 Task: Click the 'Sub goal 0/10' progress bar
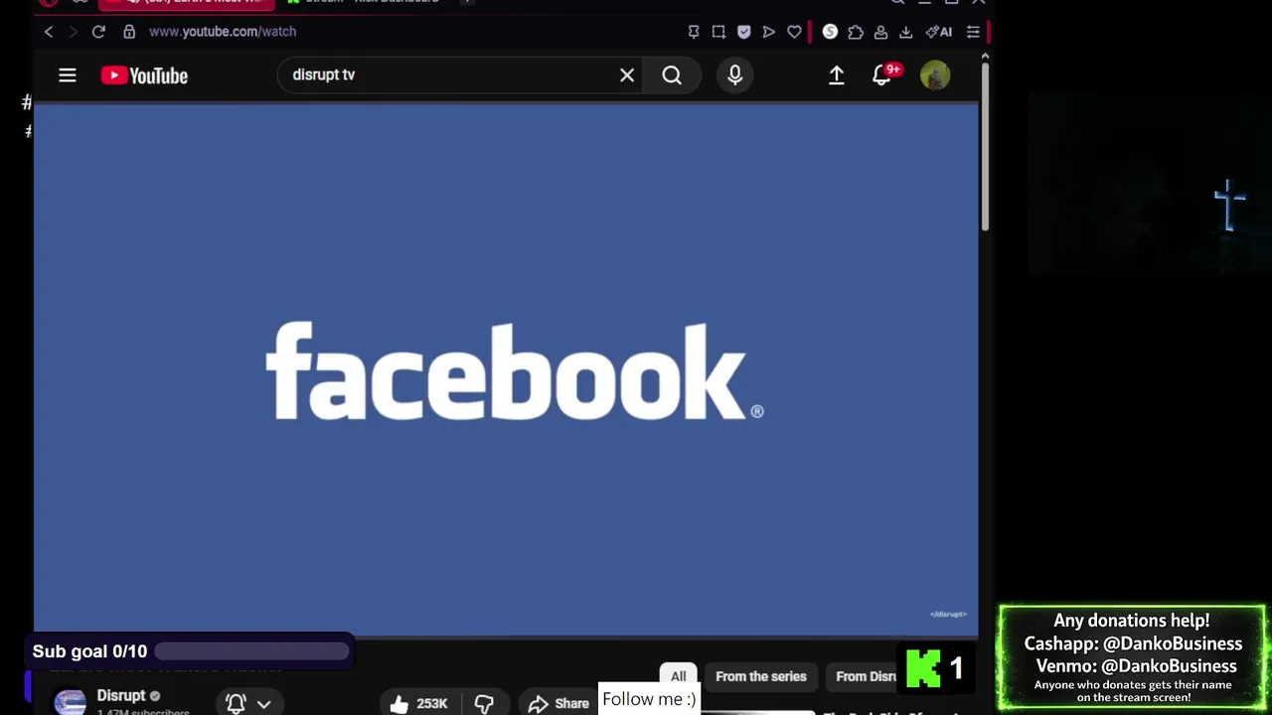point(251,651)
